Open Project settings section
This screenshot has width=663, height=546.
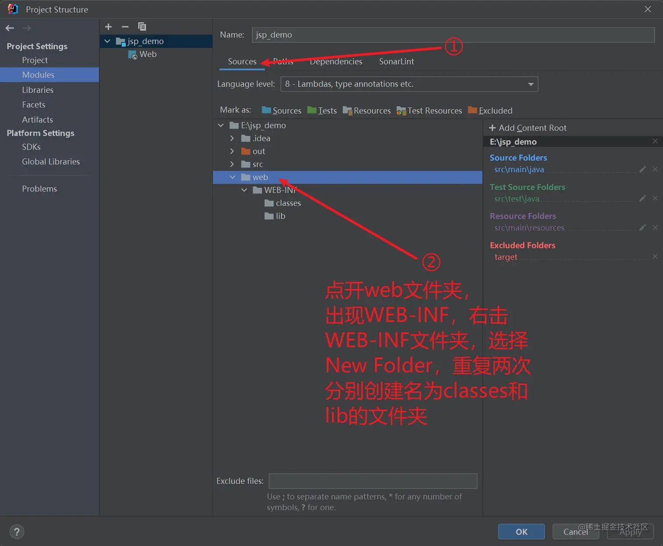tap(35, 60)
